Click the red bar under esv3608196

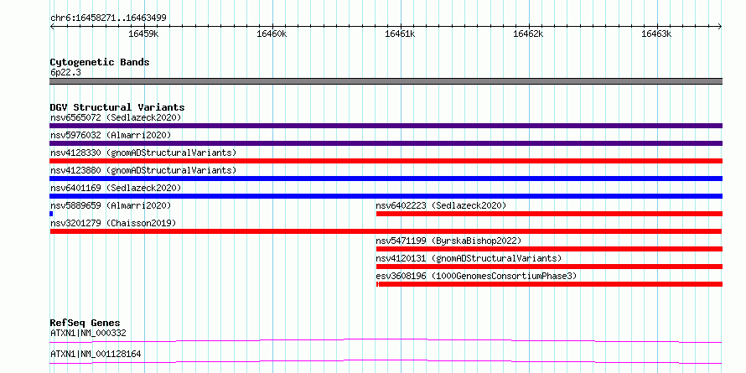pos(550,284)
